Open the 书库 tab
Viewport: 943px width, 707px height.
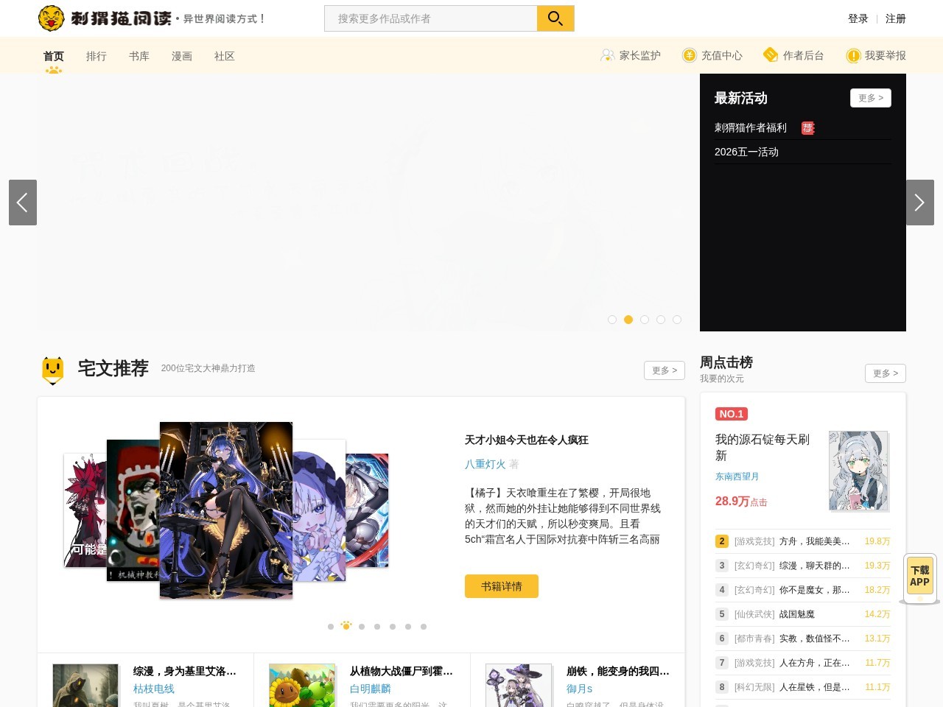coord(139,56)
